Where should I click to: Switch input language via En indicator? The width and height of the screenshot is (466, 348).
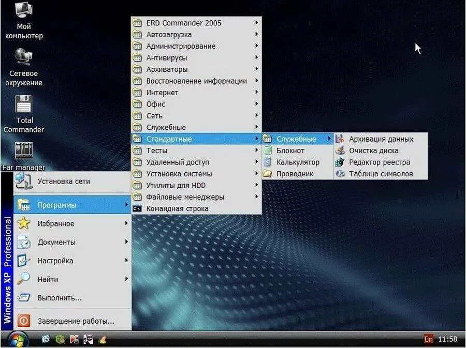point(429,339)
